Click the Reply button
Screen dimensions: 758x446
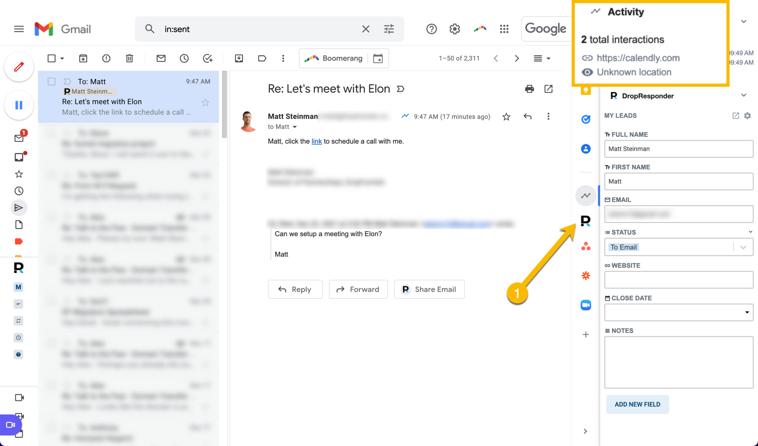point(295,289)
